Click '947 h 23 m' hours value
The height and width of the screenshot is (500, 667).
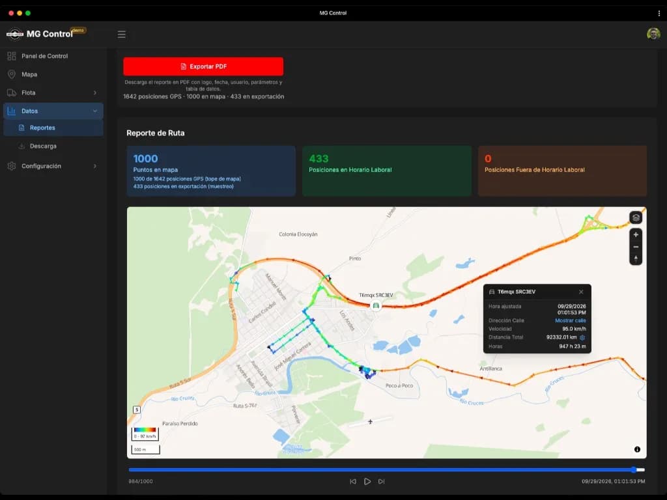click(573, 346)
